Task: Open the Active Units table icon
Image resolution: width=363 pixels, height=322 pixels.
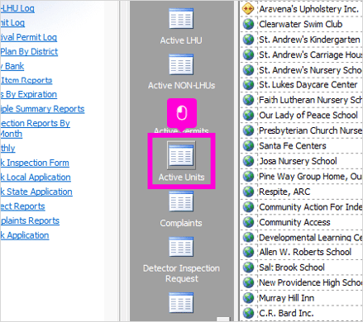Action: [181, 155]
